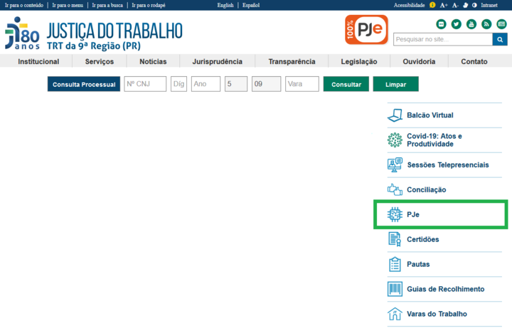The height and width of the screenshot is (336, 512).
Task: Follow the 'Ir para o conteúdo' link
Action: pos(24,5)
